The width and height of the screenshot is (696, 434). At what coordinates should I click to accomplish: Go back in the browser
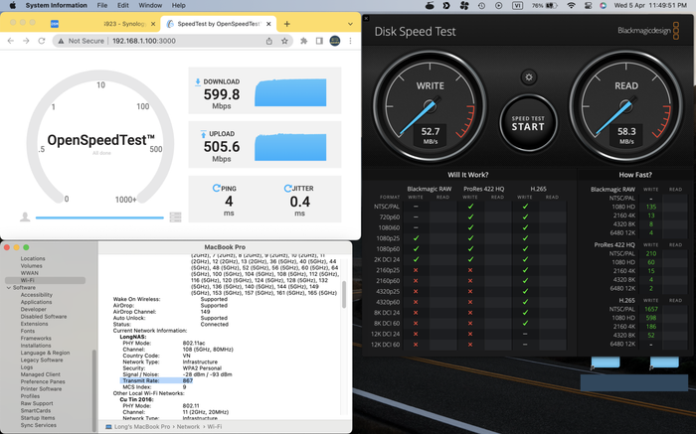pos(11,41)
